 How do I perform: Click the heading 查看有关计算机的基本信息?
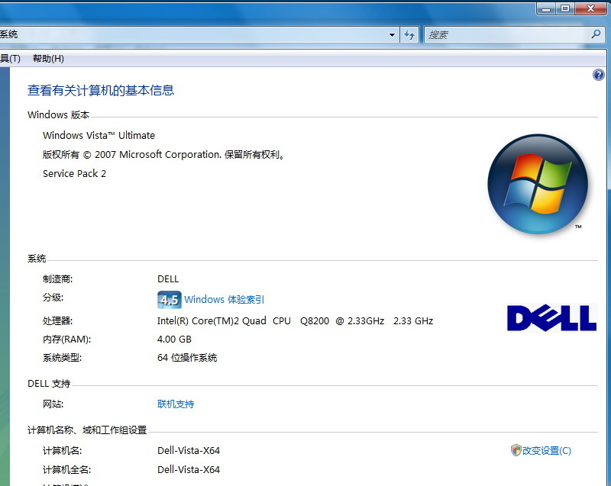(x=101, y=90)
